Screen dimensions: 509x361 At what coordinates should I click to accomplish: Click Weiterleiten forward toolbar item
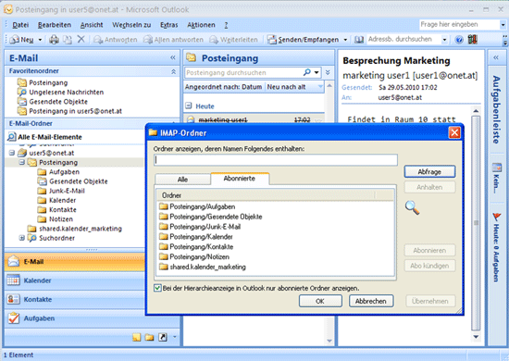234,40
